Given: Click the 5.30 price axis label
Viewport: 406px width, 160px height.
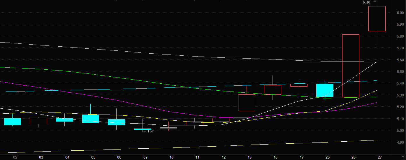Looking at the screenshot, I should click(x=400, y=95).
